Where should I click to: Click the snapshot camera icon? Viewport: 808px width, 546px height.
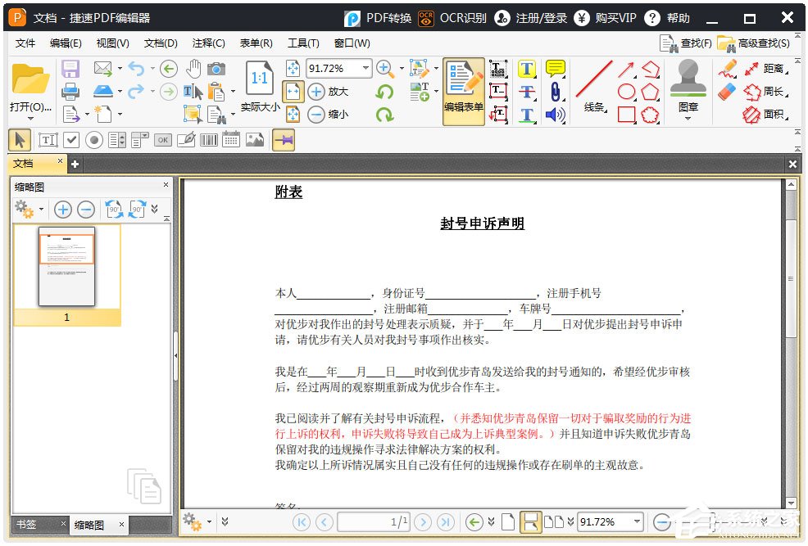pos(216,69)
